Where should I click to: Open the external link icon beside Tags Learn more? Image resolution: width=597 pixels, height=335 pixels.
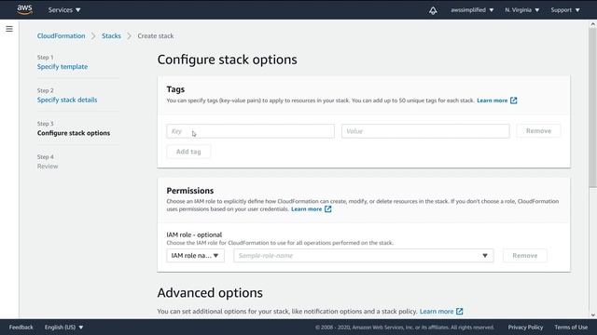click(x=514, y=100)
